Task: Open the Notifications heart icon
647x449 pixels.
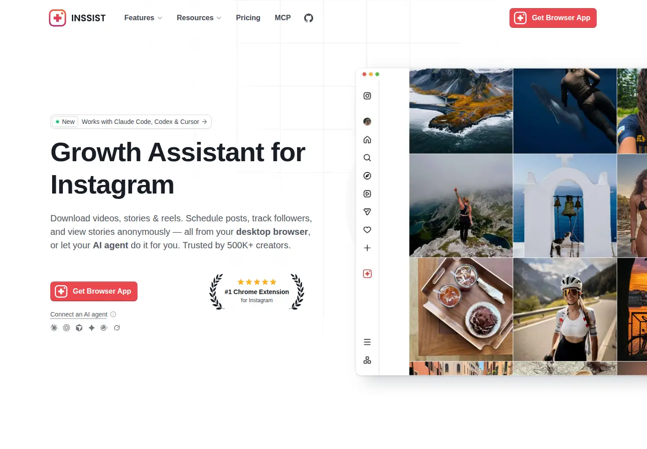Action: pyautogui.click(x=367, y=230)
